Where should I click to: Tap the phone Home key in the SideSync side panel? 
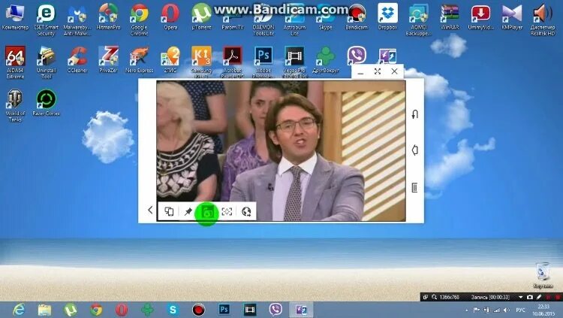coord(414,150)
